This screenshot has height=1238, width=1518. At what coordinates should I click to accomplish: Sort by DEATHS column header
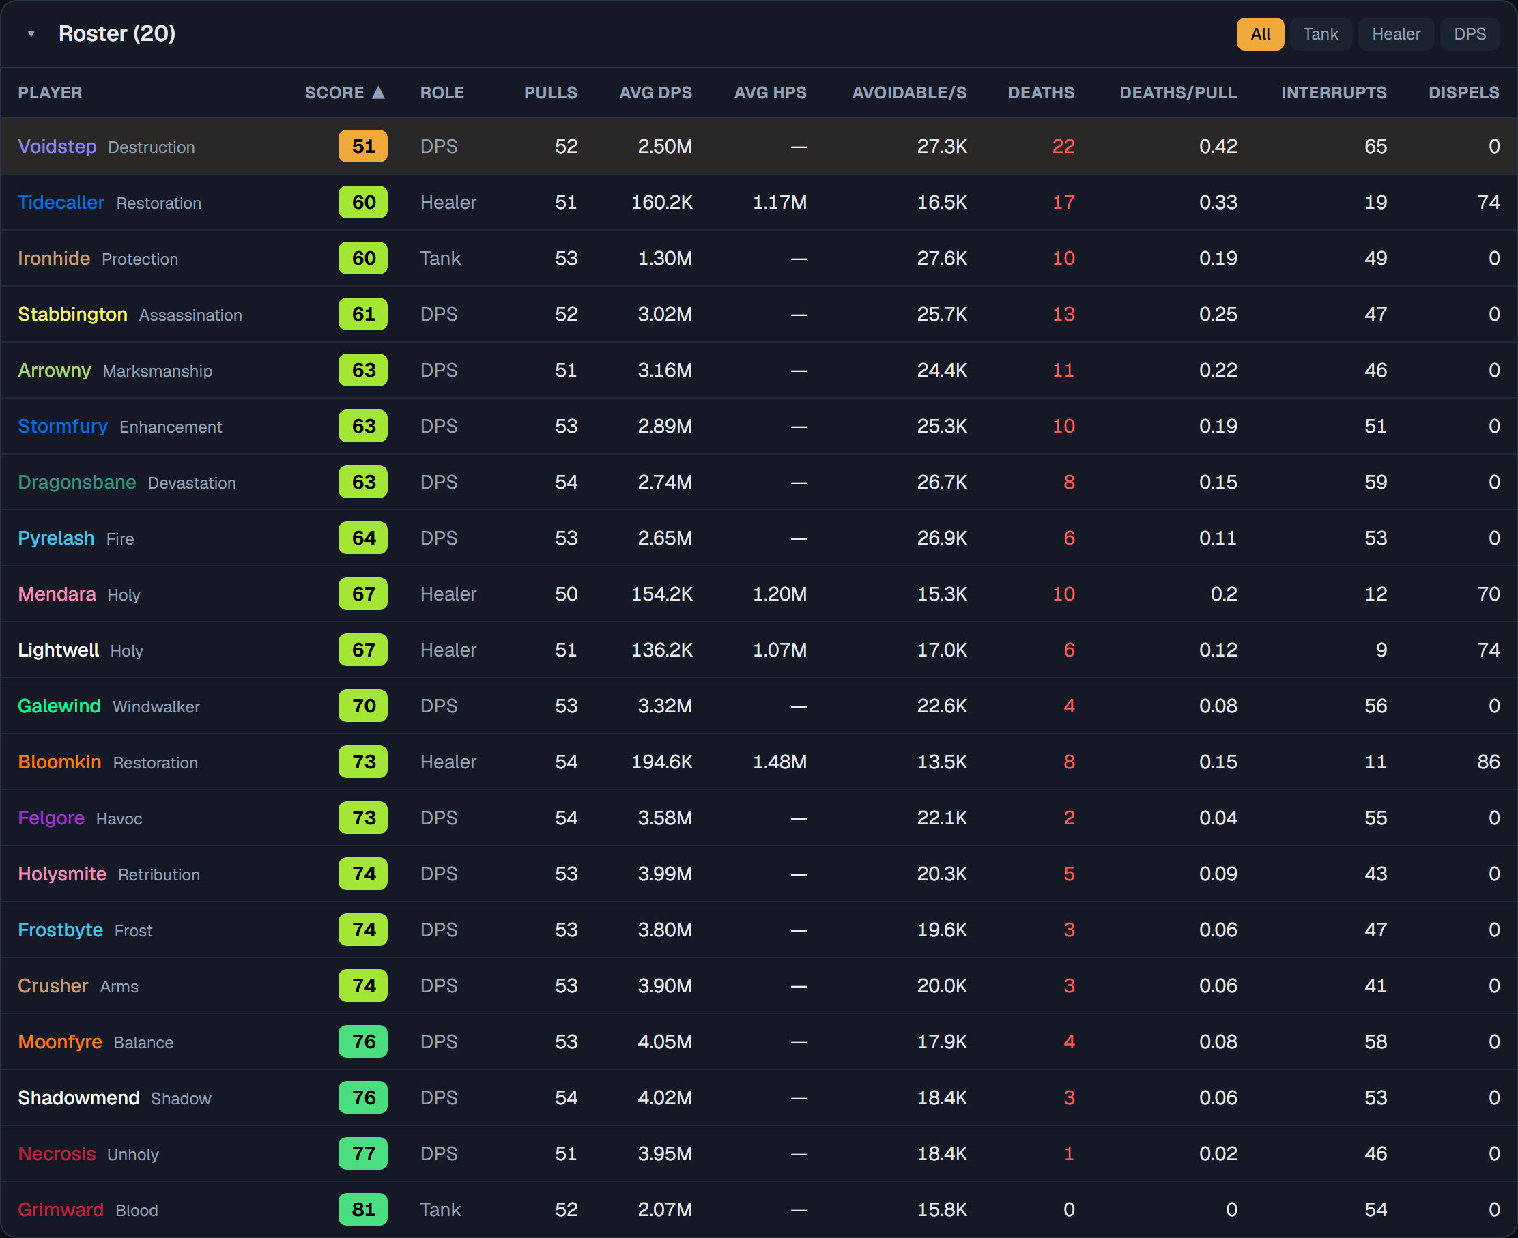pyautogui.click(x=1041, y=93)
